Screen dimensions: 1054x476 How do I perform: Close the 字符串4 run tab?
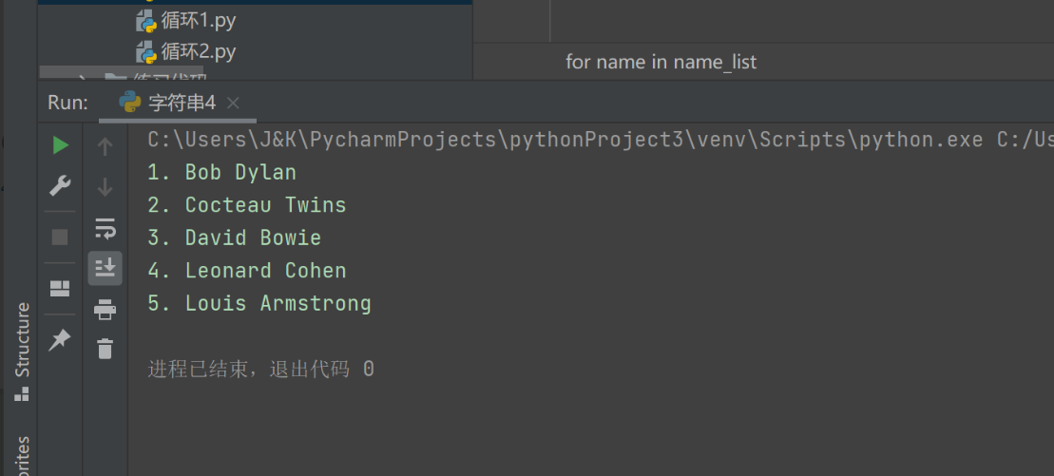tap(234, 103)
